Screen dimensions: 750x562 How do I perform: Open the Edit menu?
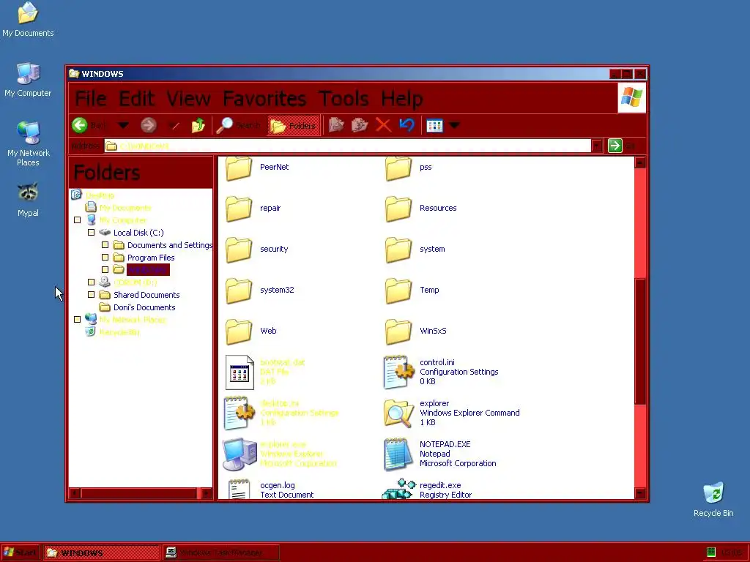click(137, 99)
